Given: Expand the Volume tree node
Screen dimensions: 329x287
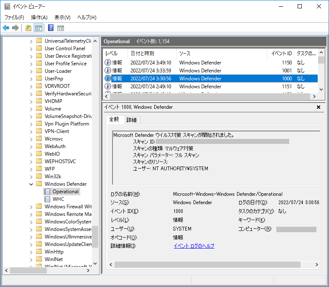Looking at the screenshot, I should coord(31,109).
